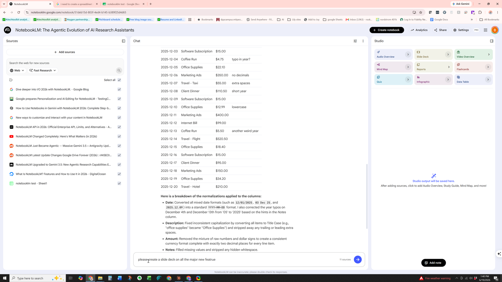502x282 pixels.
Task: Customize Reports chevron arrow
Action: pyautogui.click(x=449, y=67)
